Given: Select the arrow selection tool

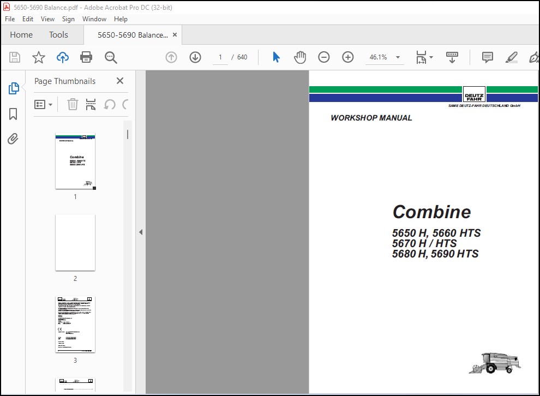Looking at the screenshot, I should click(276, 57).
